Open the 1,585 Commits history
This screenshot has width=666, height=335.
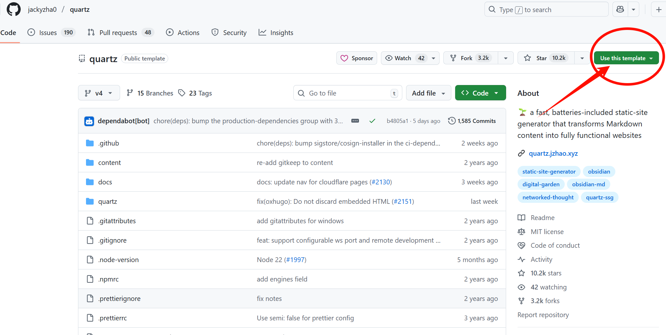click(x=472, y=121)
